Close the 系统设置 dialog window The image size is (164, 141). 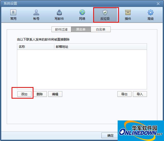coord(158,4)
